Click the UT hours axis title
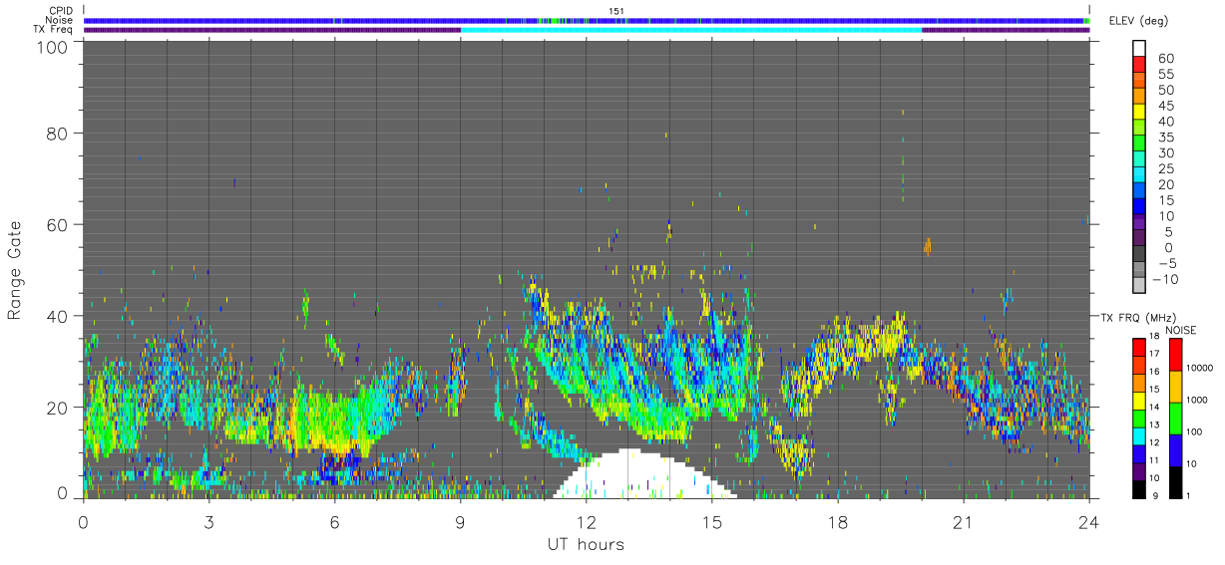The image size is (1225, 565). 586,544
